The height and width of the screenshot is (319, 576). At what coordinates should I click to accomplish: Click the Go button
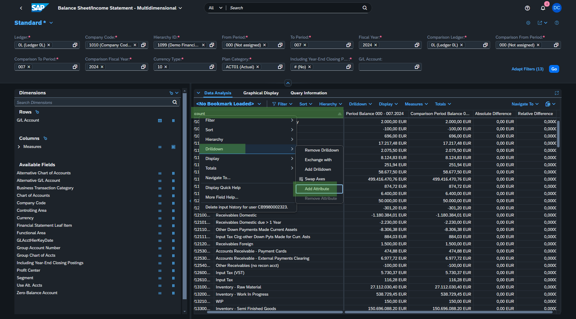coord(554,69)
